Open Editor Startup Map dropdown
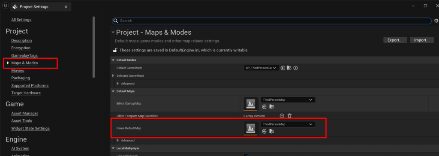The image size is (439, 156). (x=288, y=100)
